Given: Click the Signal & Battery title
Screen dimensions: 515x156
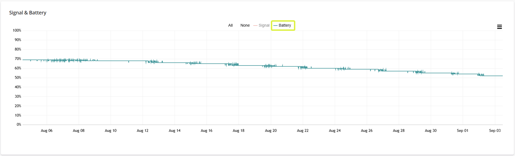Looking at the screenshot, I should [x=28, y=13].
